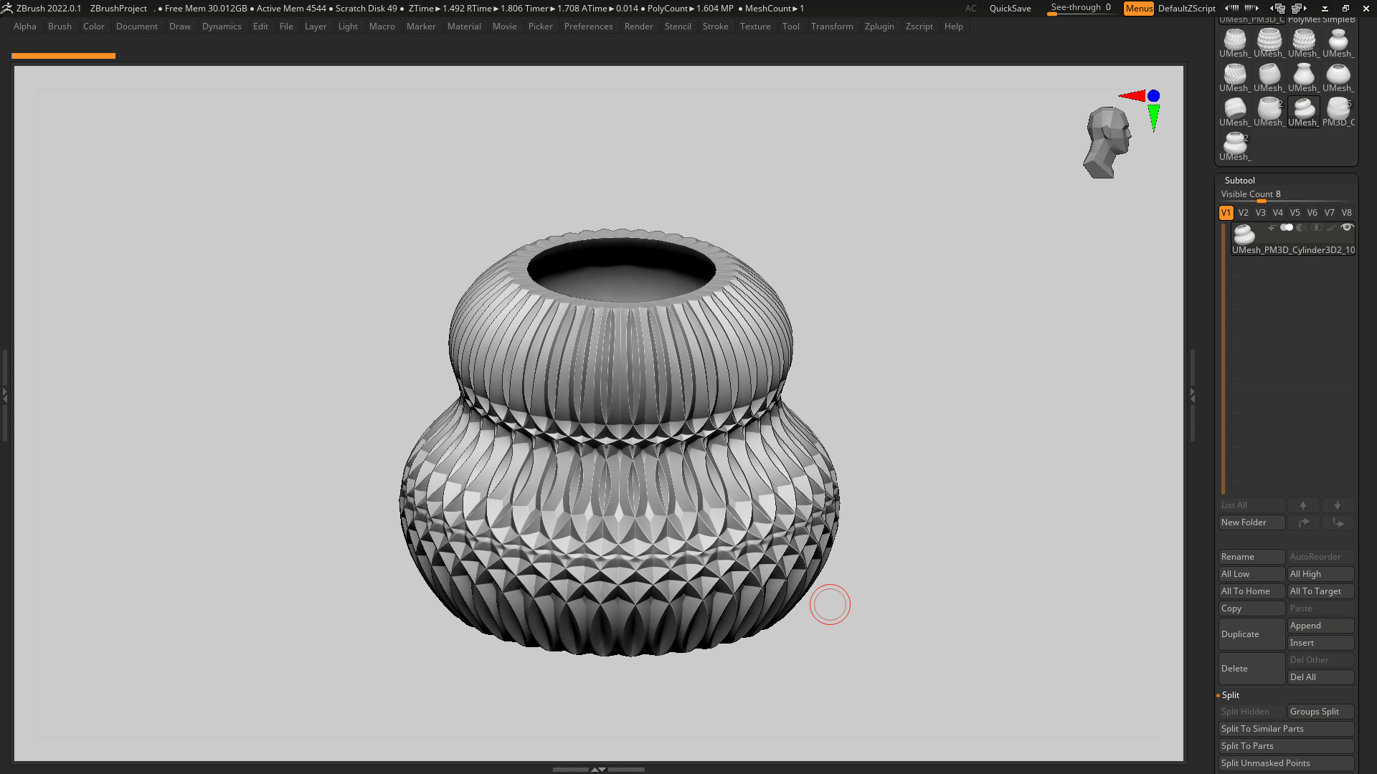Open the Brush menu
The image size is (1377, 774).
(60, 27)
